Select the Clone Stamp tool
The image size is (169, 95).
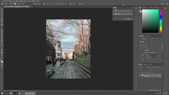2,30
